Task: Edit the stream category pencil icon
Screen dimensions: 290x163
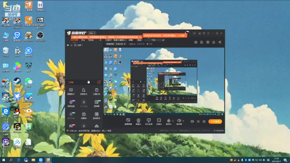Action: click(125, 44)
